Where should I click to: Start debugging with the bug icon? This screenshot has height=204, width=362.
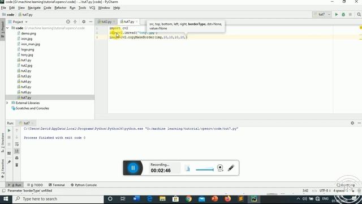point(343,14)
